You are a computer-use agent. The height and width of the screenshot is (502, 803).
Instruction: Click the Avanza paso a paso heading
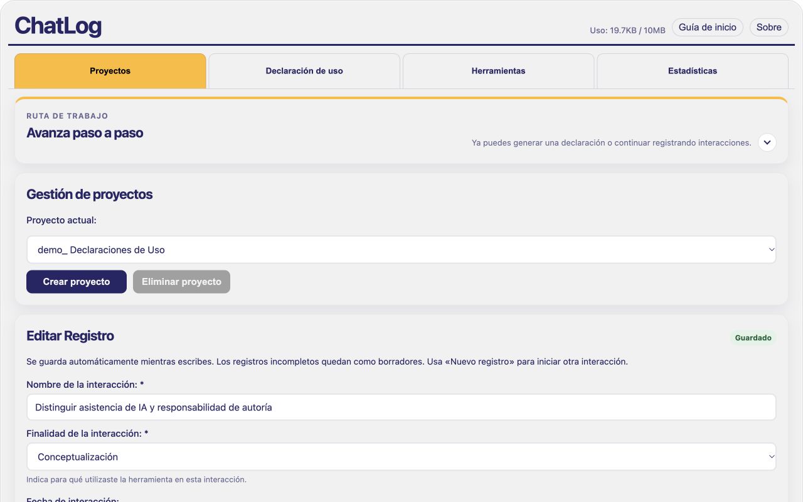click(x=85, y=133)
